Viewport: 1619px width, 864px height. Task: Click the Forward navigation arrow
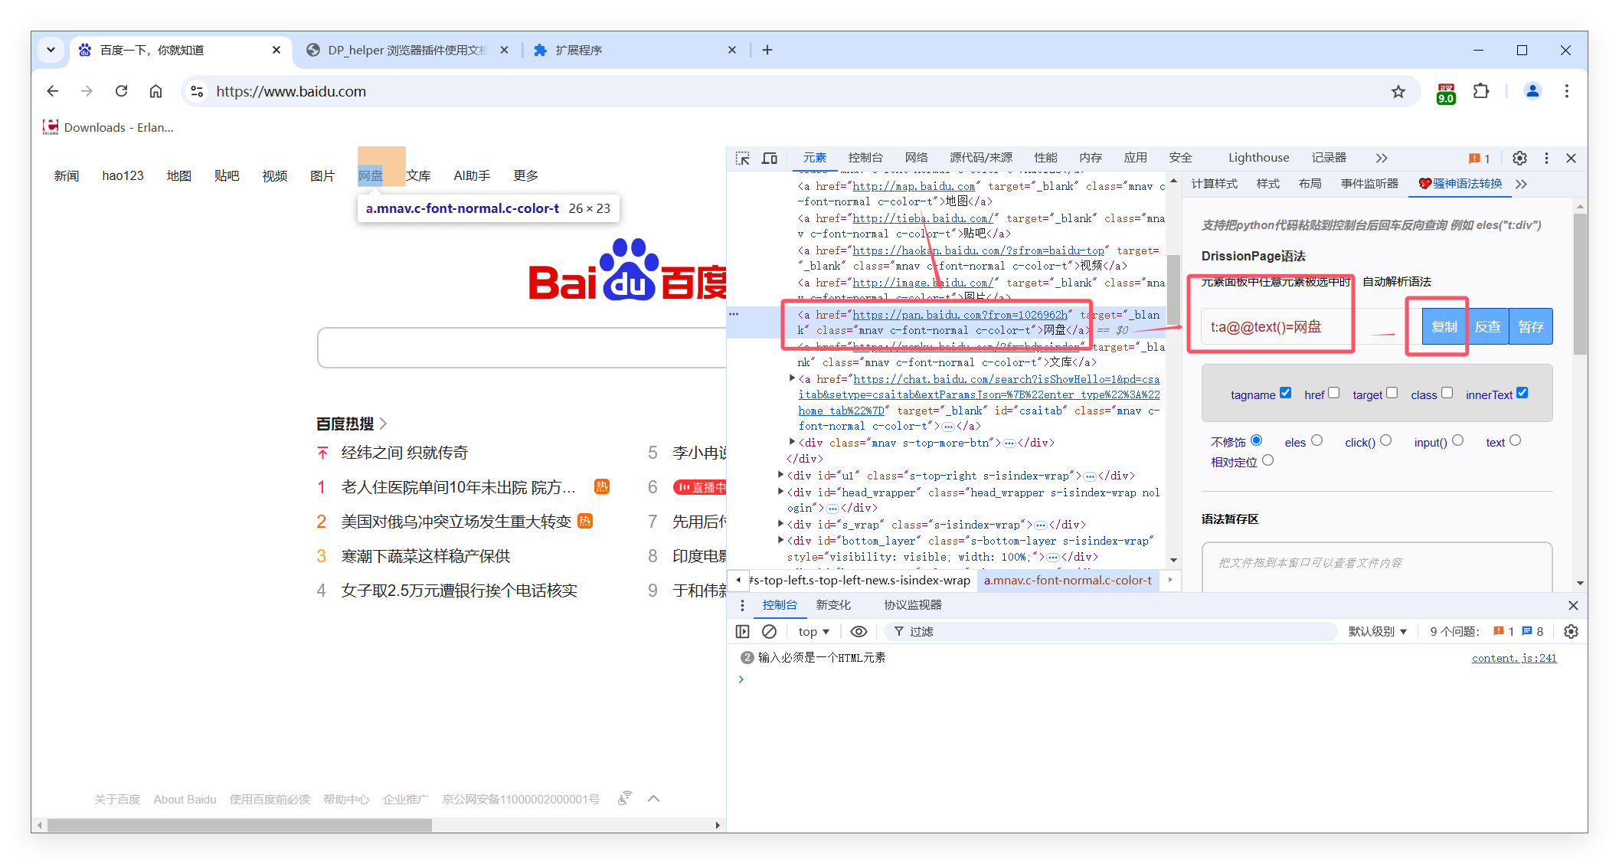click(x=87, y=91)
